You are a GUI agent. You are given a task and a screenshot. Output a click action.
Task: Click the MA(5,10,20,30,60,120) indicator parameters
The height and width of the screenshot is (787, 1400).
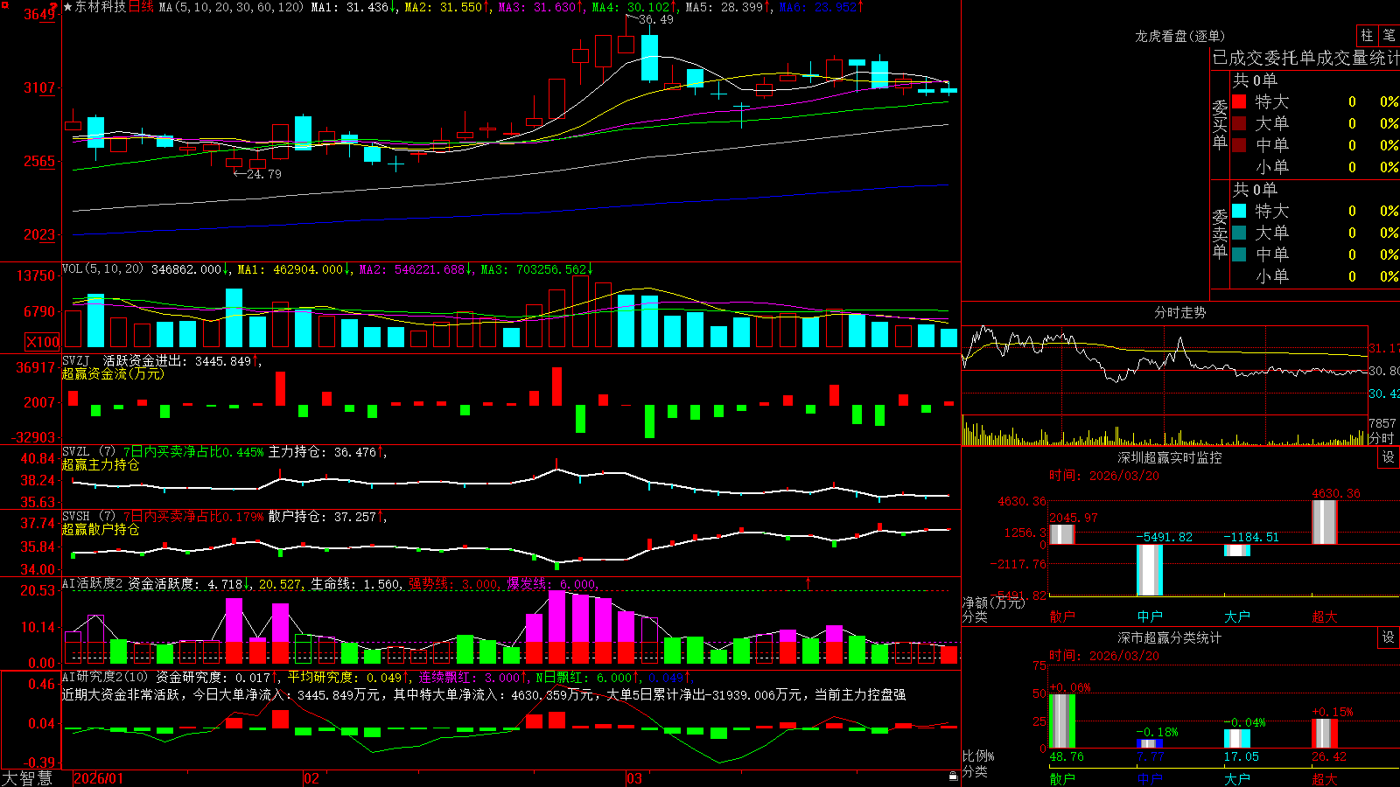231,7
